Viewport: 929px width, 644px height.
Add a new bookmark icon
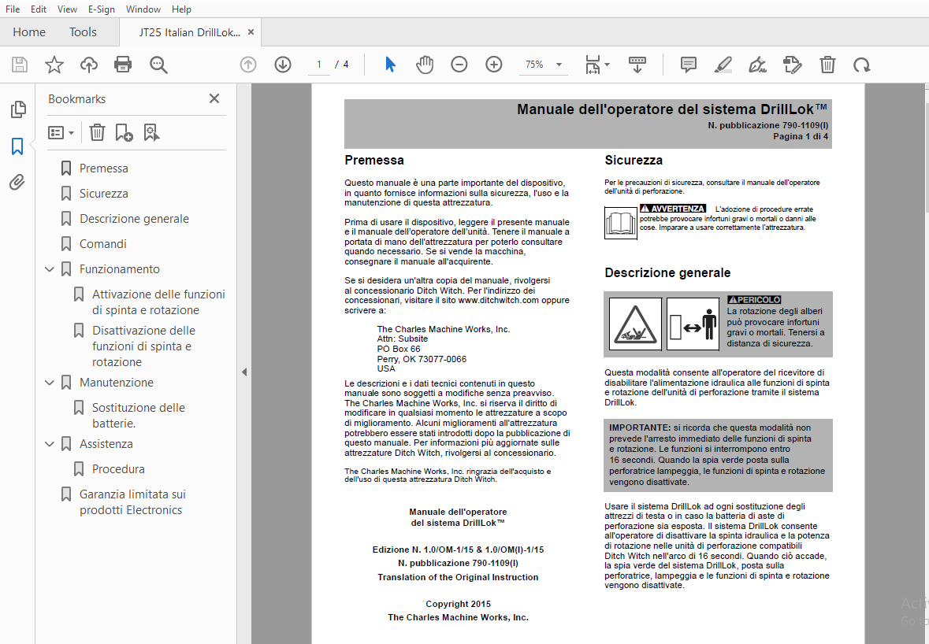point(124,132)
